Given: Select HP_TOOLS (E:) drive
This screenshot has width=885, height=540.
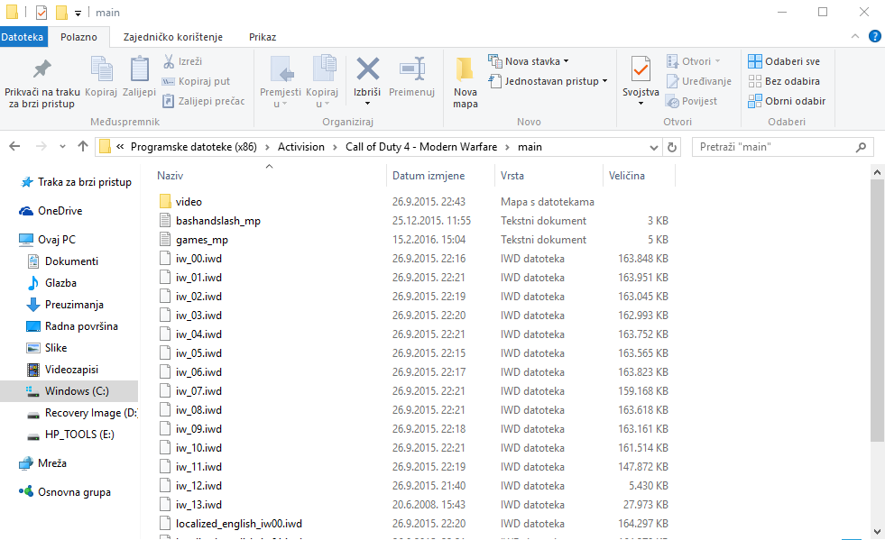Looking at the screenshot, I should pos(70,435).
